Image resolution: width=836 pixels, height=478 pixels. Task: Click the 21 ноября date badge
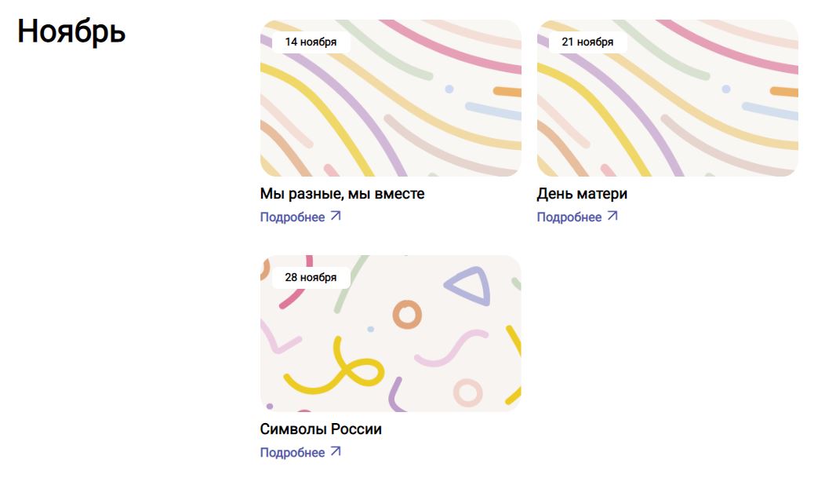click(x=587, y=42)
